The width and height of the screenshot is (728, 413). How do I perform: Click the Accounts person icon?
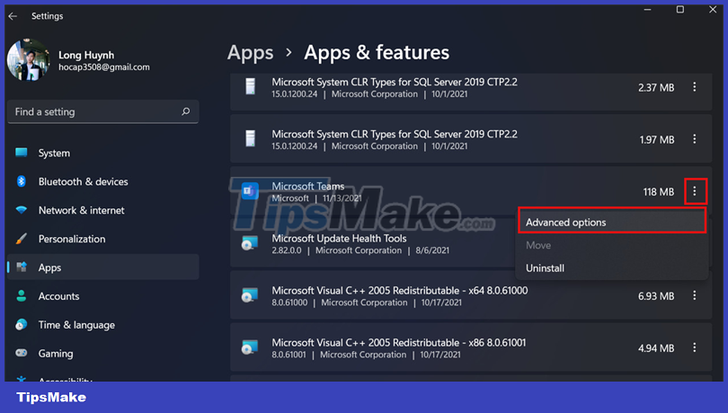coord(22,295)
